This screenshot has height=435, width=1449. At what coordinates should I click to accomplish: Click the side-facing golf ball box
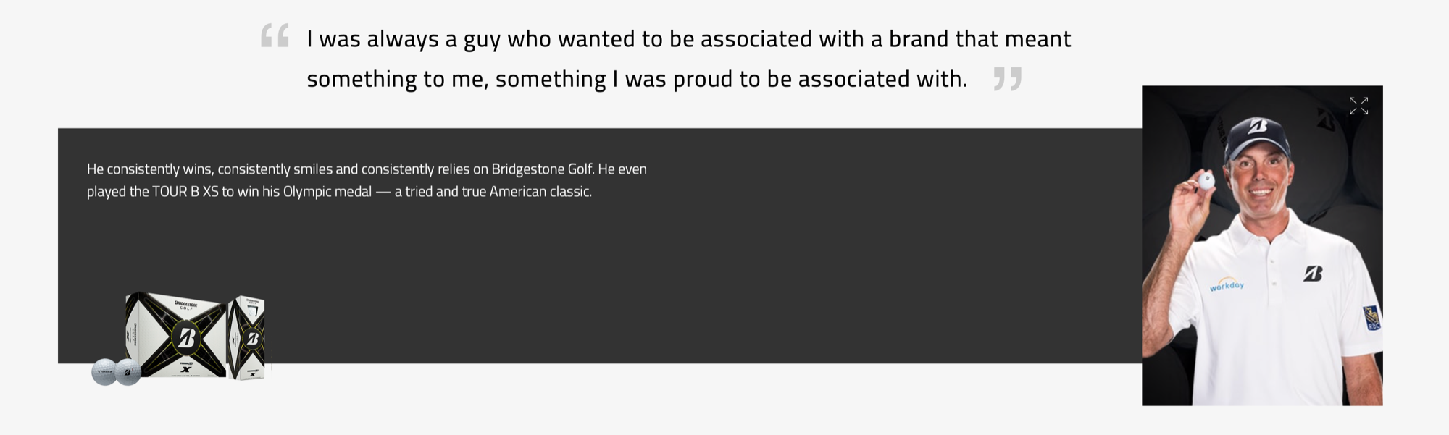pyautogui.click(x=246, y=337)
